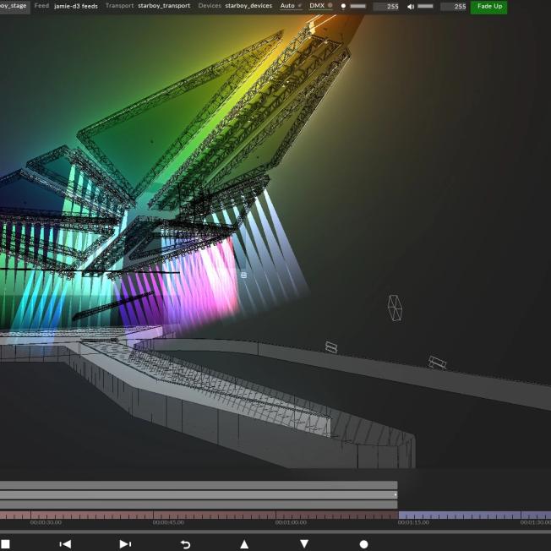The width and height of the screenshot is (551, 551).
Task: Select the wireframe camera object in the visualiser
Action: pyautogui.click(x=395, y=308)
